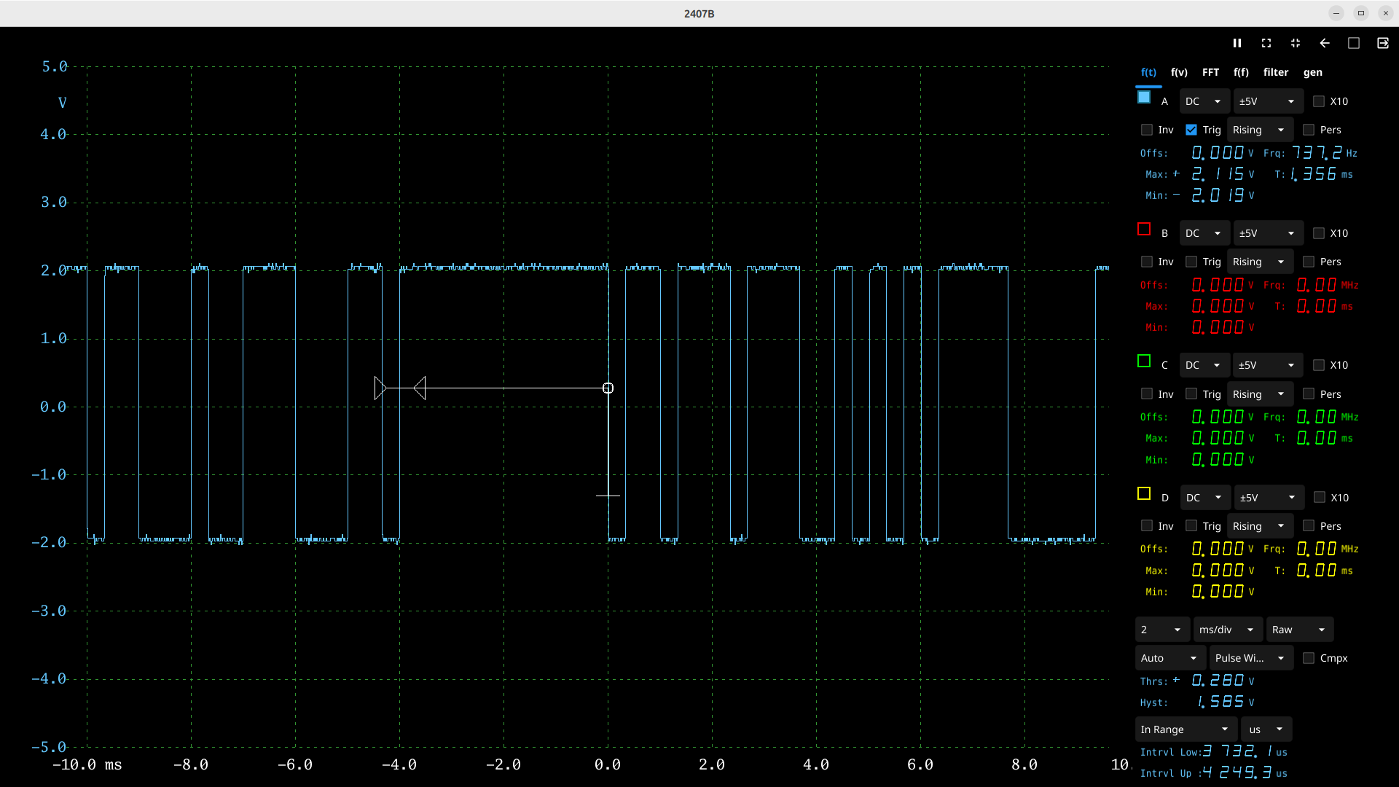Image resolution: width=1399 pixels, height=787 pixels.
Task: Open channel B ±5V range dropdown
Action: (1268, 233)
